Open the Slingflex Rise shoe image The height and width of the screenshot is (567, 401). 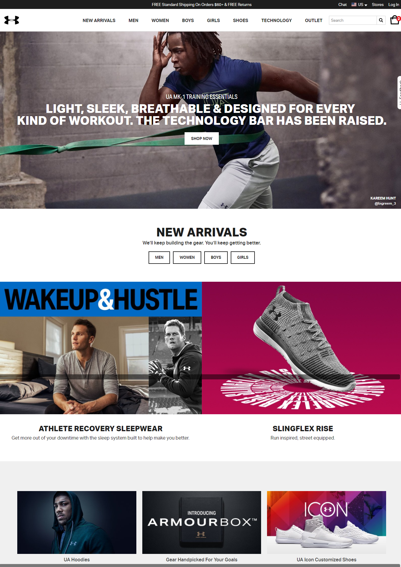click(x=301, y=348)
